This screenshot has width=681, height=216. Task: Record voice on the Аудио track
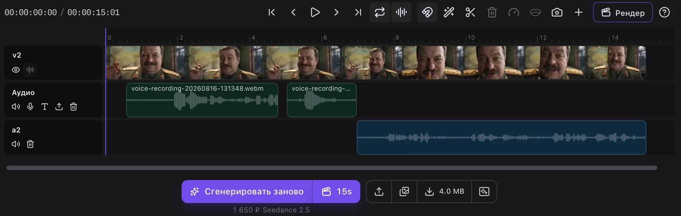click(30, 107)
